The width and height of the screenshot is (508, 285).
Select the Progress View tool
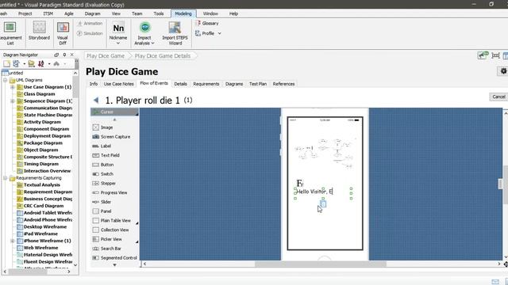[x=110, y=192]
